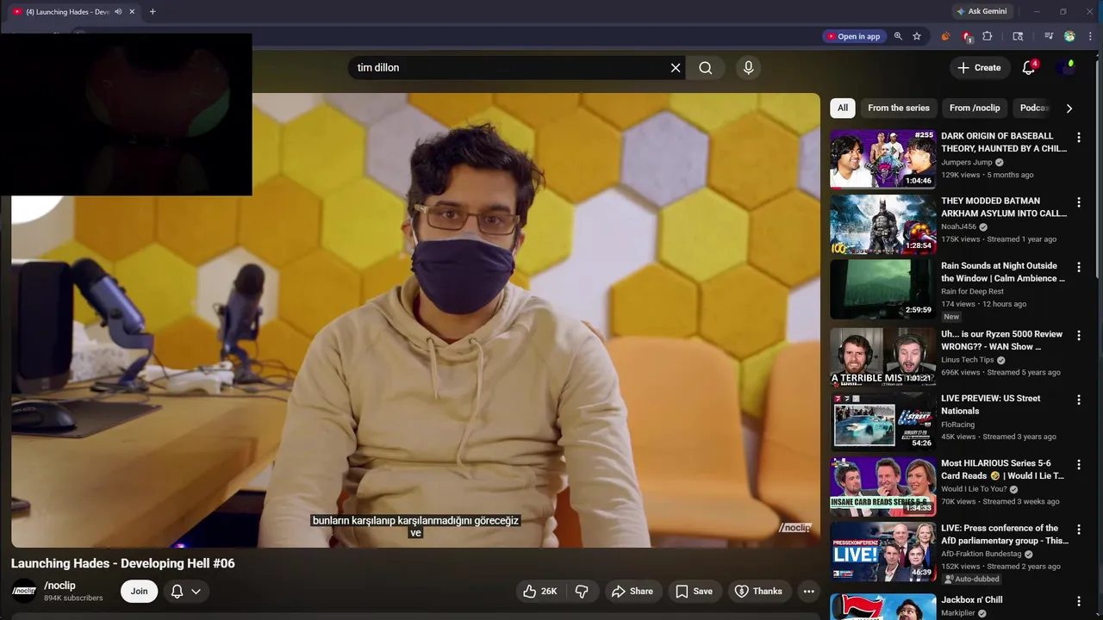The image size is (1103, 620).
Task: Open the /noclip channel avatar
Action: [x=24, y=592]
